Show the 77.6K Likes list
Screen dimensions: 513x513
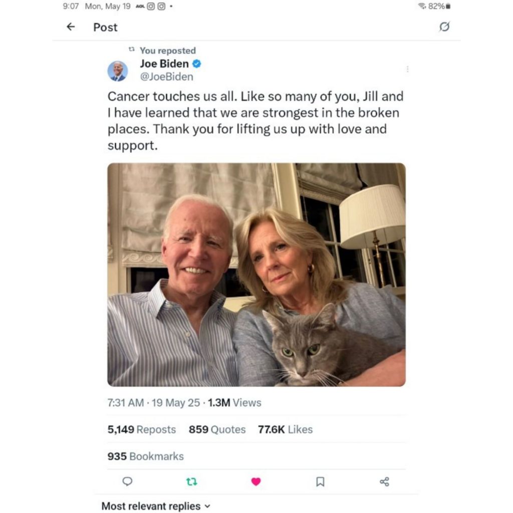click(x=285, y=429)
